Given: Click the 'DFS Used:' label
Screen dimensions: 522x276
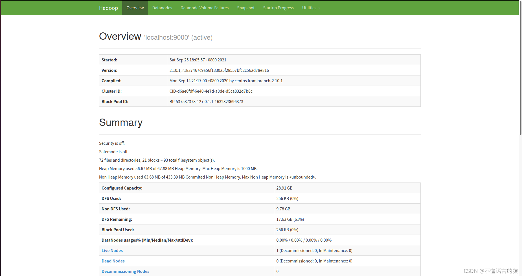Looking at the screenshot, I should 111,199.
